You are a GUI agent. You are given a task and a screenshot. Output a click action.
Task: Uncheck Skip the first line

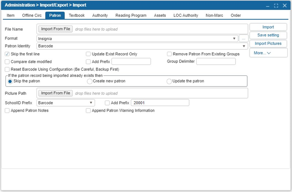pyautogui.click(x=7, y=54)
